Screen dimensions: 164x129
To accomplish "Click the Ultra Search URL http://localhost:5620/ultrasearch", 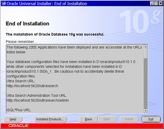I will (32, 86).
